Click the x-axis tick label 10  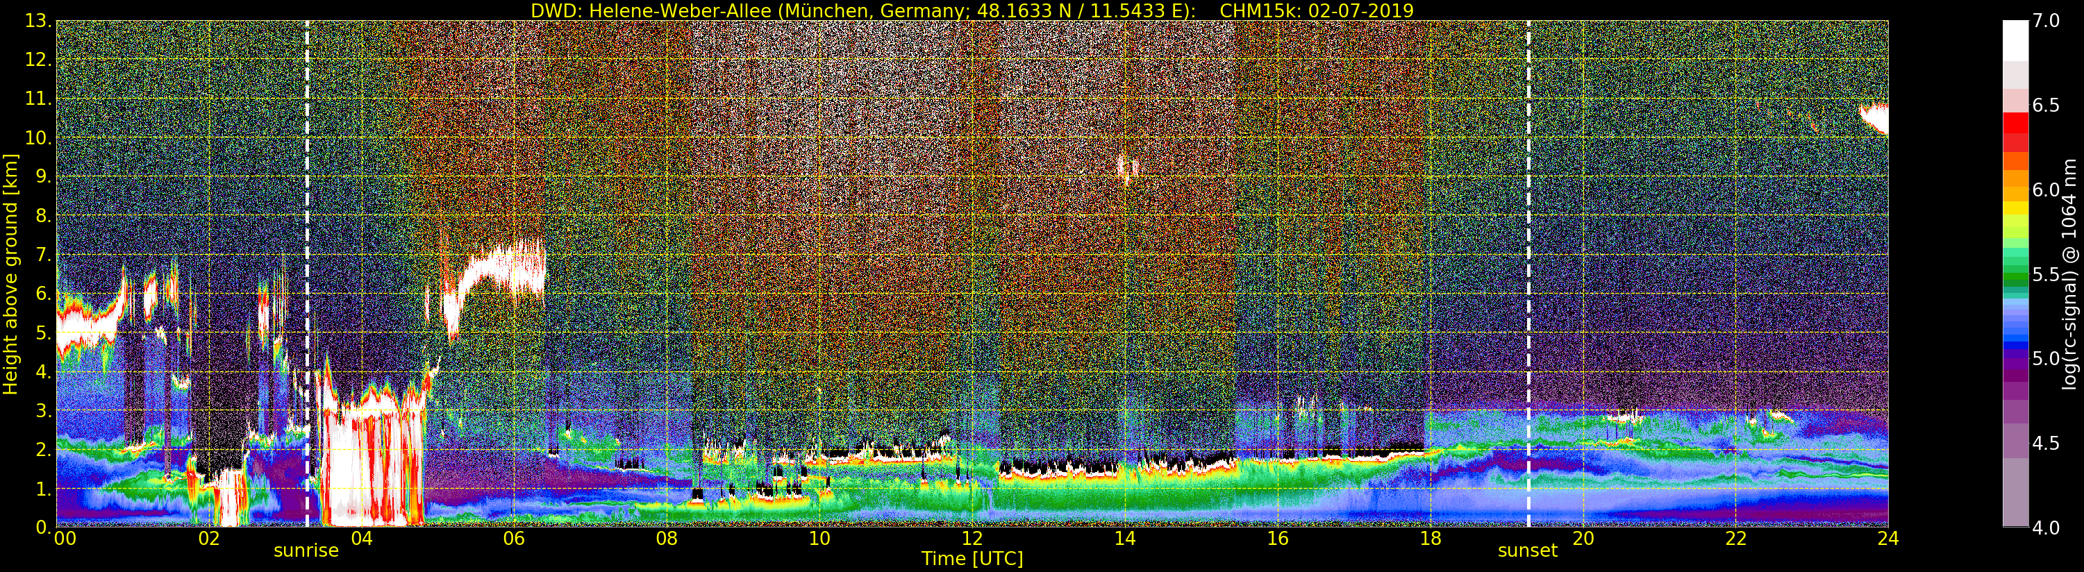(819, 539)
